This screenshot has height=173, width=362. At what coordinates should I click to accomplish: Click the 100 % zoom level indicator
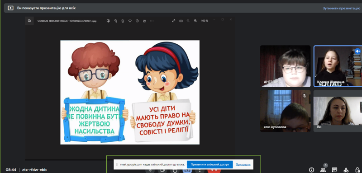(x=205, y=21)
